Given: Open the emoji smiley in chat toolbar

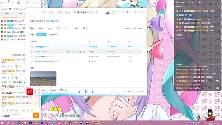Looking at the screenshot, I should coord(3,110).
